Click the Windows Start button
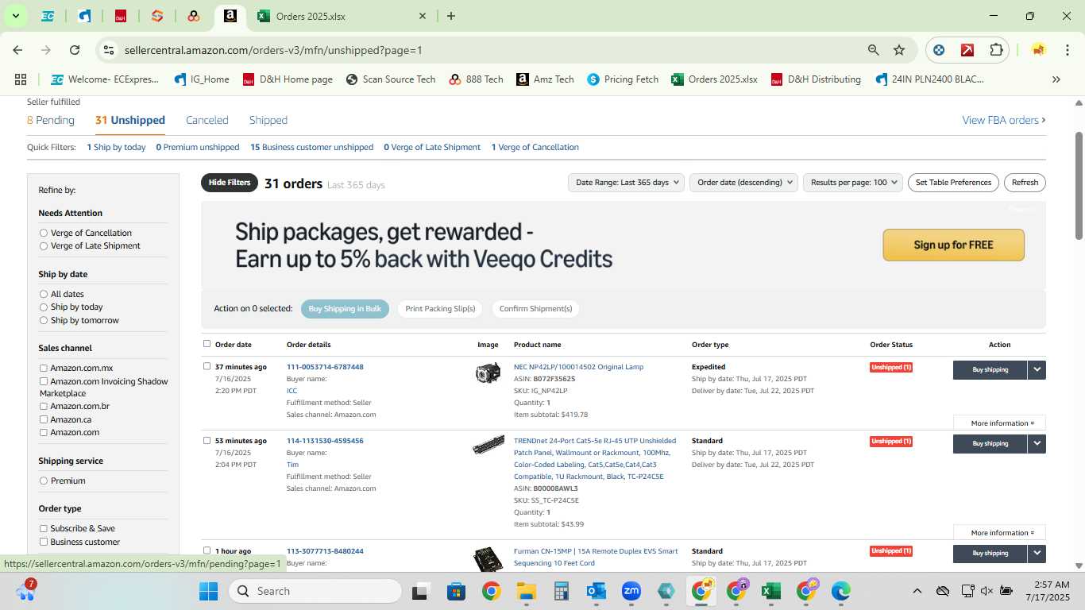1085x610 pixels. (x=208, y=591)
